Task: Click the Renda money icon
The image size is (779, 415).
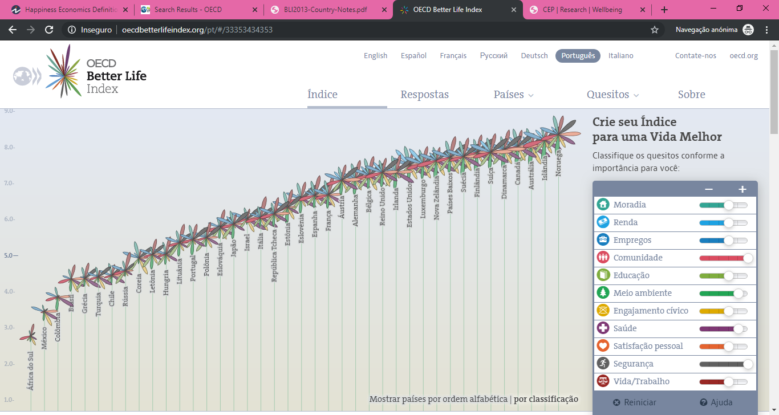Action: point(603,222)
